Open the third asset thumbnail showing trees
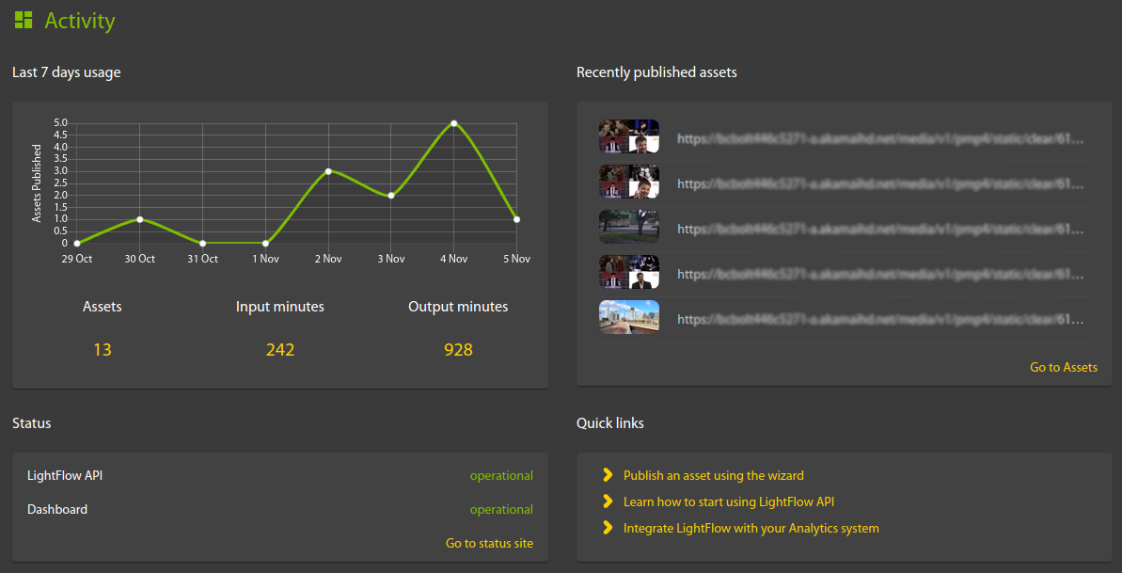Screen dimensions: 1122x573 coord(628,227)
